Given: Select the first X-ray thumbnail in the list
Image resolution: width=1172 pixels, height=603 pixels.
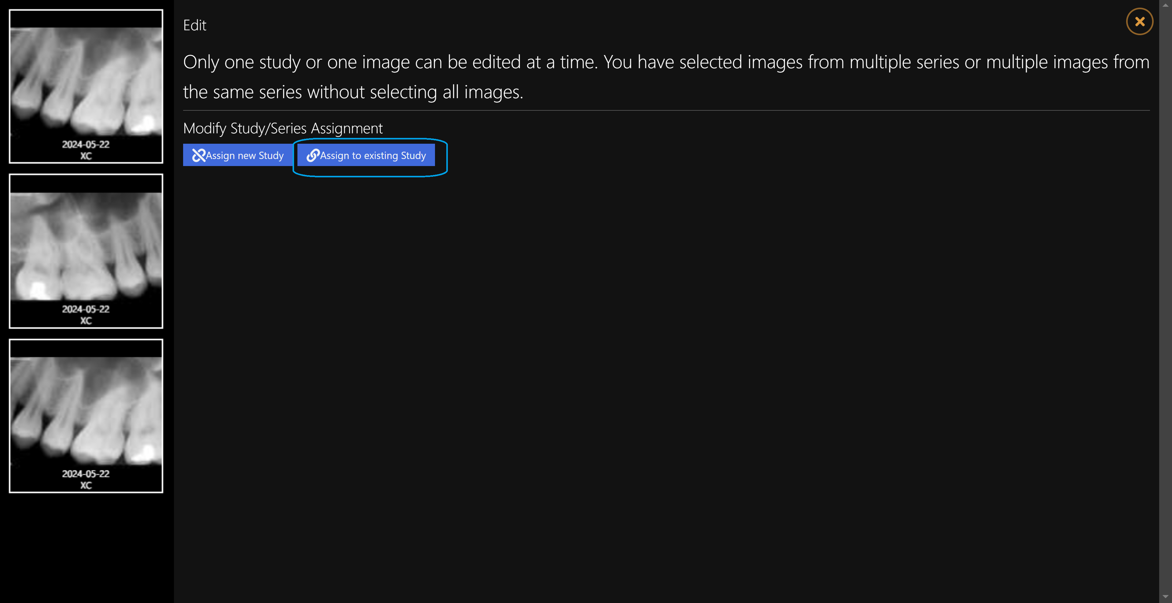Looking at the screenshot, I should point(86,86).
